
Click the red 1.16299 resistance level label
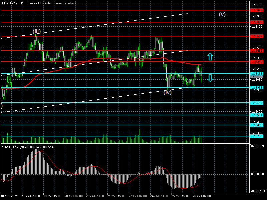click(x=257, y=62)
